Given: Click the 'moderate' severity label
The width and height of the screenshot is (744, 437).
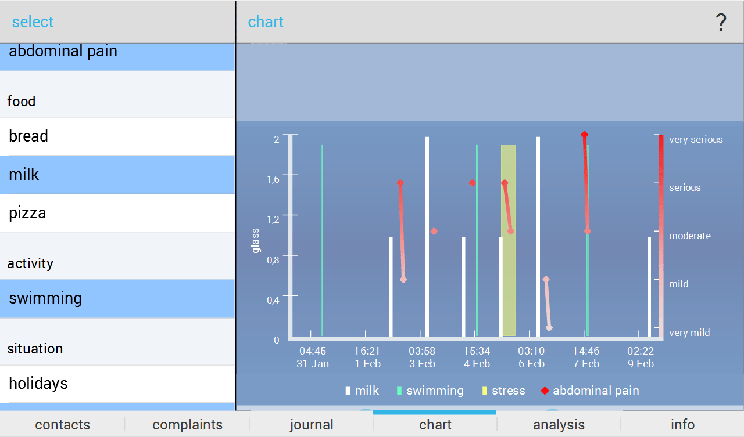Looking at the screenshot, I should pyautogui.click(x=690, y=236).
